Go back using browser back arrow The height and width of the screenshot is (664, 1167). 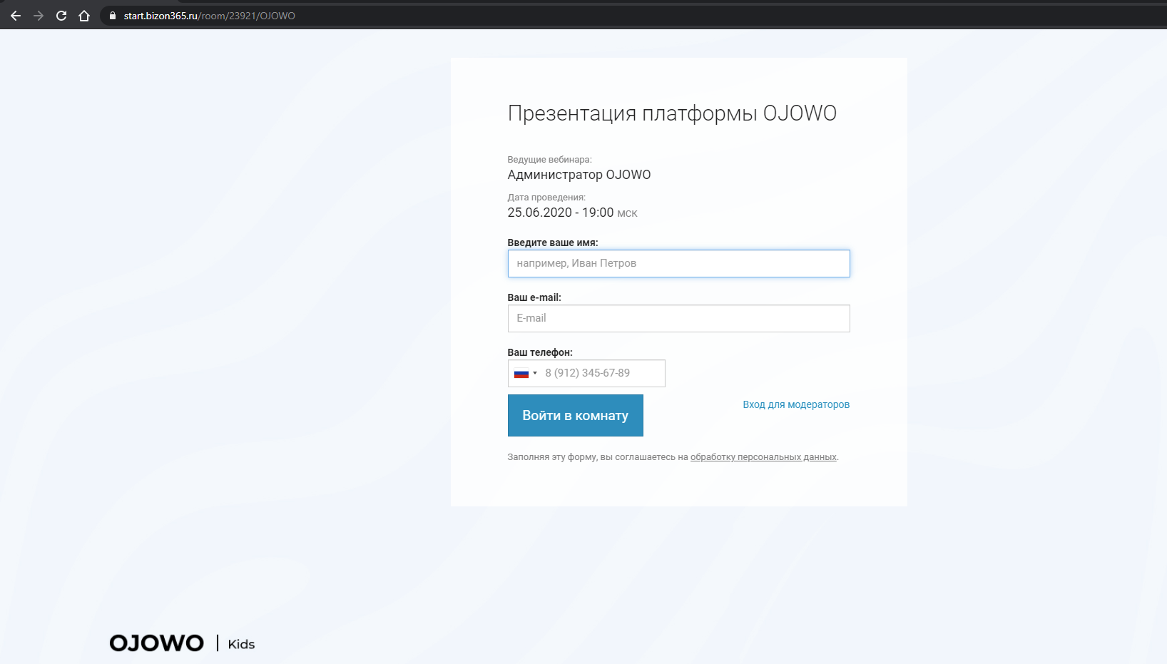click(x=16, y=16)
